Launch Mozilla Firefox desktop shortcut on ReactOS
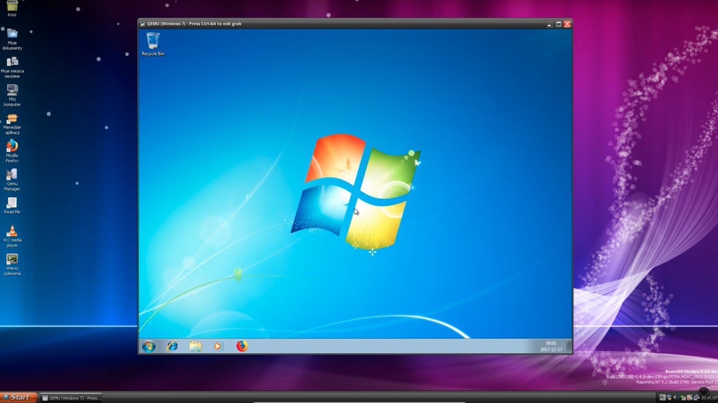The height and width of the screenshot is (403, 718). pyautogui.click(x=12, y=152)
